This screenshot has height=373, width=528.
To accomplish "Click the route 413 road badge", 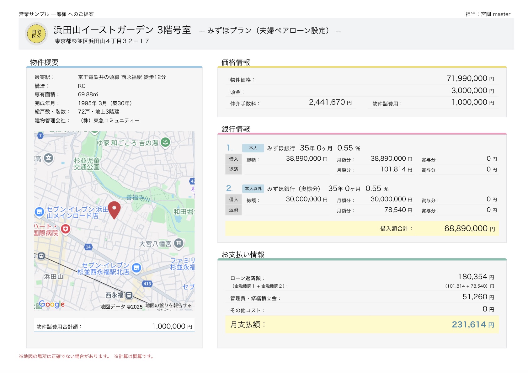I will pyautogui.click(x=147, y=284).
